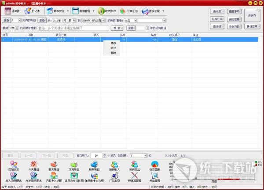Show 本月帐目 this month's entries
The width and height of the screenshot is (264, 190).
point(74,166)
